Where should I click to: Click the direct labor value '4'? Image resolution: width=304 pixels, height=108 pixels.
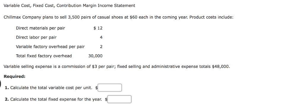click(x=101, y=37)
